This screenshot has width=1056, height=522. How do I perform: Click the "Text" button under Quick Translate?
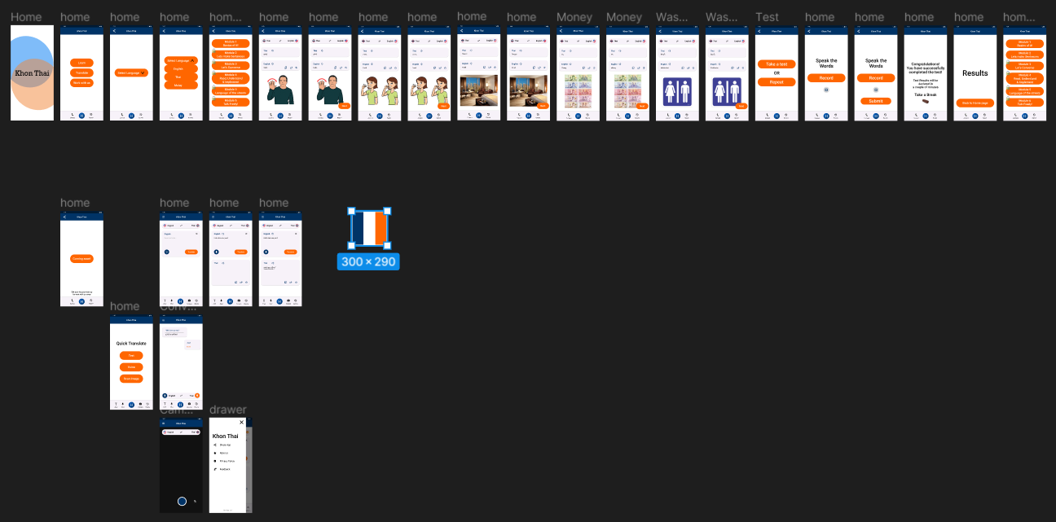[131, 356]
